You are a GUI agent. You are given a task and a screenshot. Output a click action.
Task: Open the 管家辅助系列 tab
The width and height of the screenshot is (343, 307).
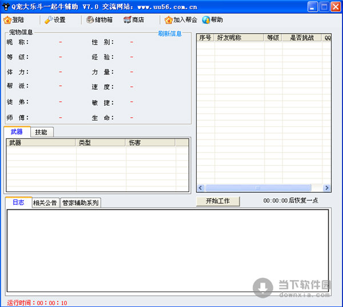click(x=81, y=203)
